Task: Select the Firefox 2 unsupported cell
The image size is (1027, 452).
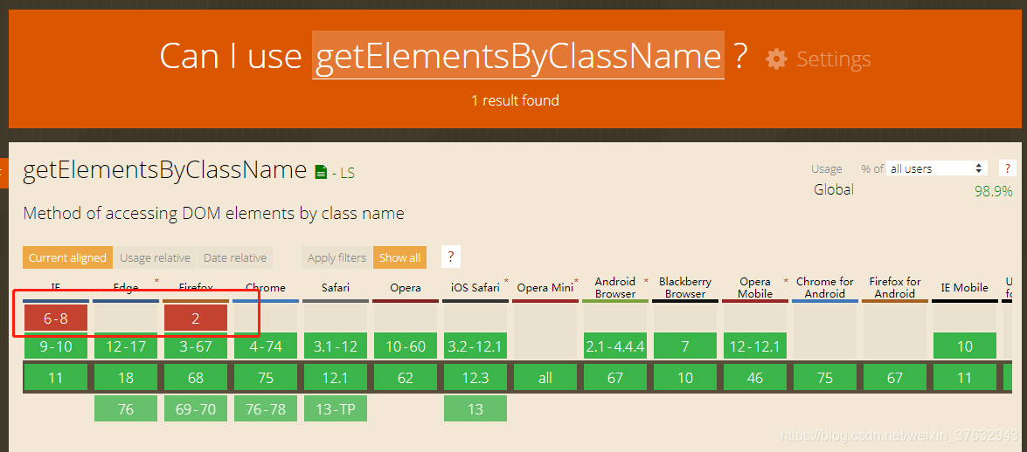Action: pos(196,319)
